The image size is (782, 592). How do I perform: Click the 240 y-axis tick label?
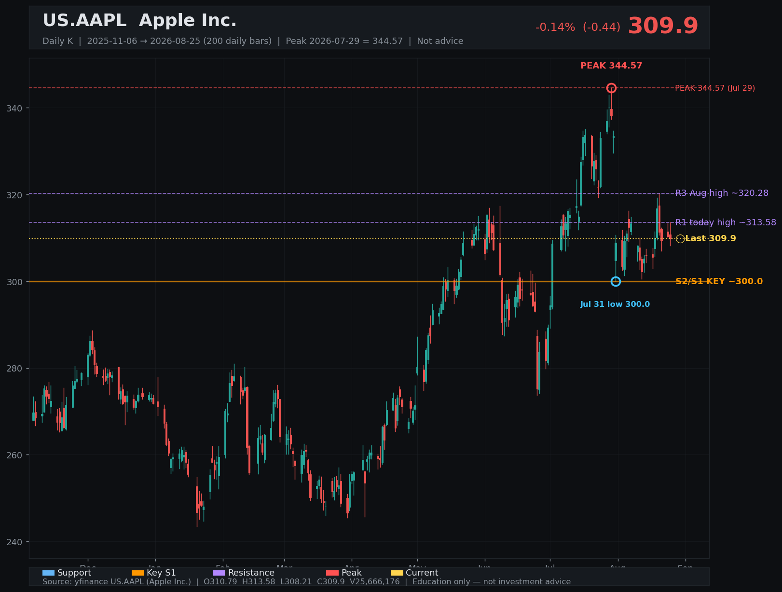click(x=14, y=542)
